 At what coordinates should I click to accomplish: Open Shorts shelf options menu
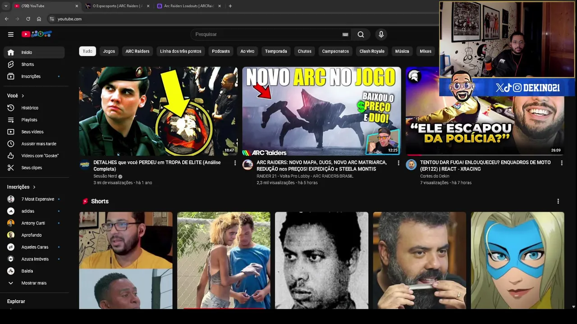tap(558, 201)
